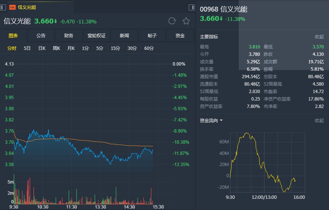Screen dimensions: 329x210
Task: Click the 市盈率 value 14.72
Action: pyautogui.click(x=318, y=92)
